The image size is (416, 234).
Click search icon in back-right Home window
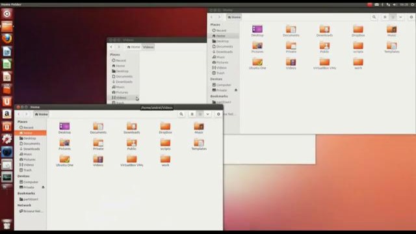tap(374, 17)
